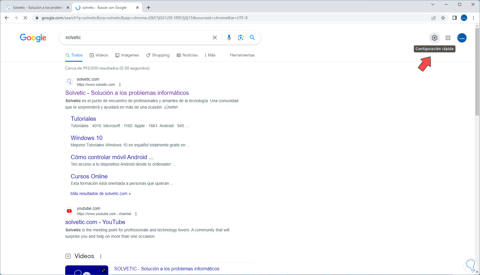Click the Google logo

point(33,38)
